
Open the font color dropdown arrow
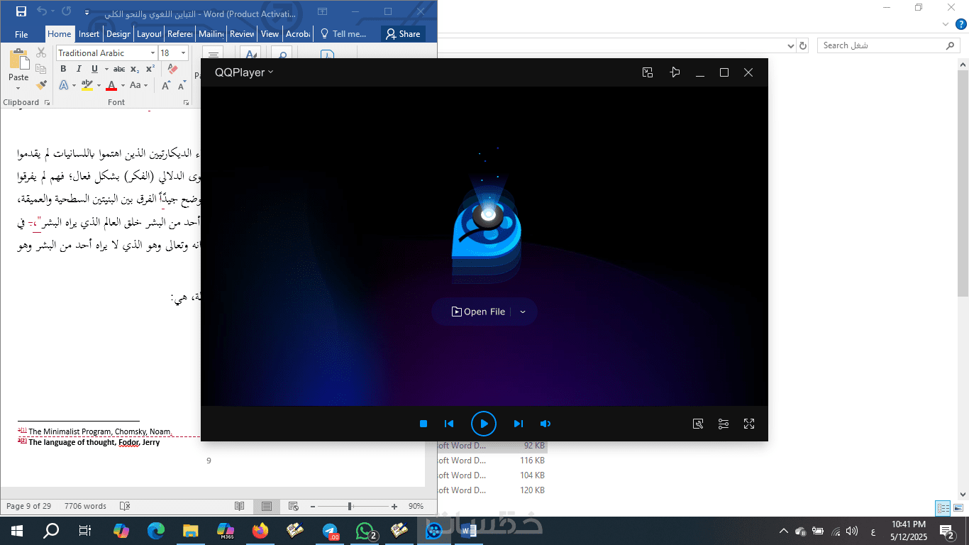(123, 85)
